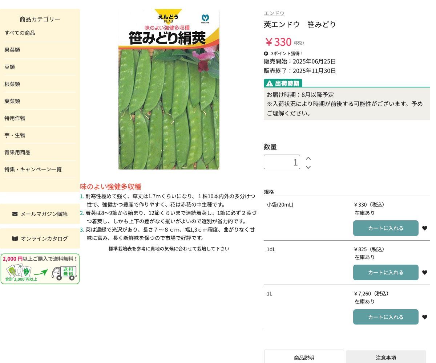Decrease quantity with the down arrow
Image resolution: width=436 pixels, height=363 pixels.
(308, 167)
